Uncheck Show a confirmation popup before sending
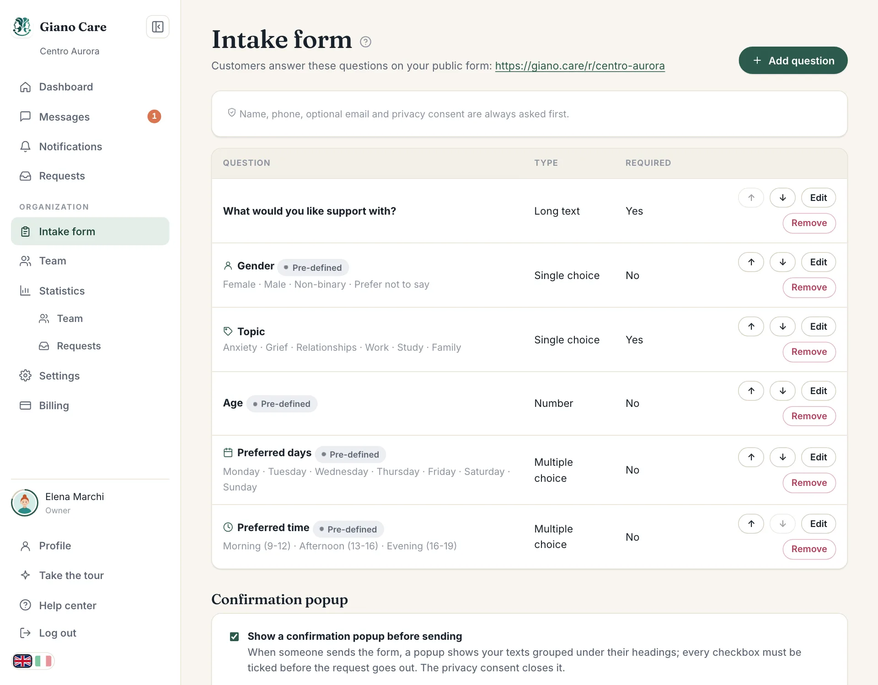 click(234, 637)
